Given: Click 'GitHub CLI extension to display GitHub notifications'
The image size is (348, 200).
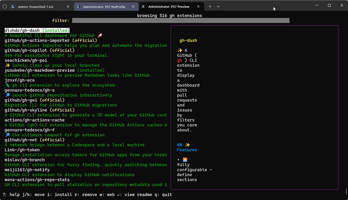Looking at the screenshot, I should tap(70, 175).
